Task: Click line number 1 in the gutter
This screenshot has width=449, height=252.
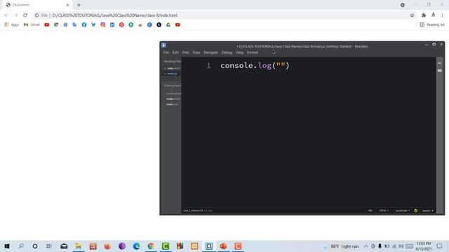Action: pos(209,65)
